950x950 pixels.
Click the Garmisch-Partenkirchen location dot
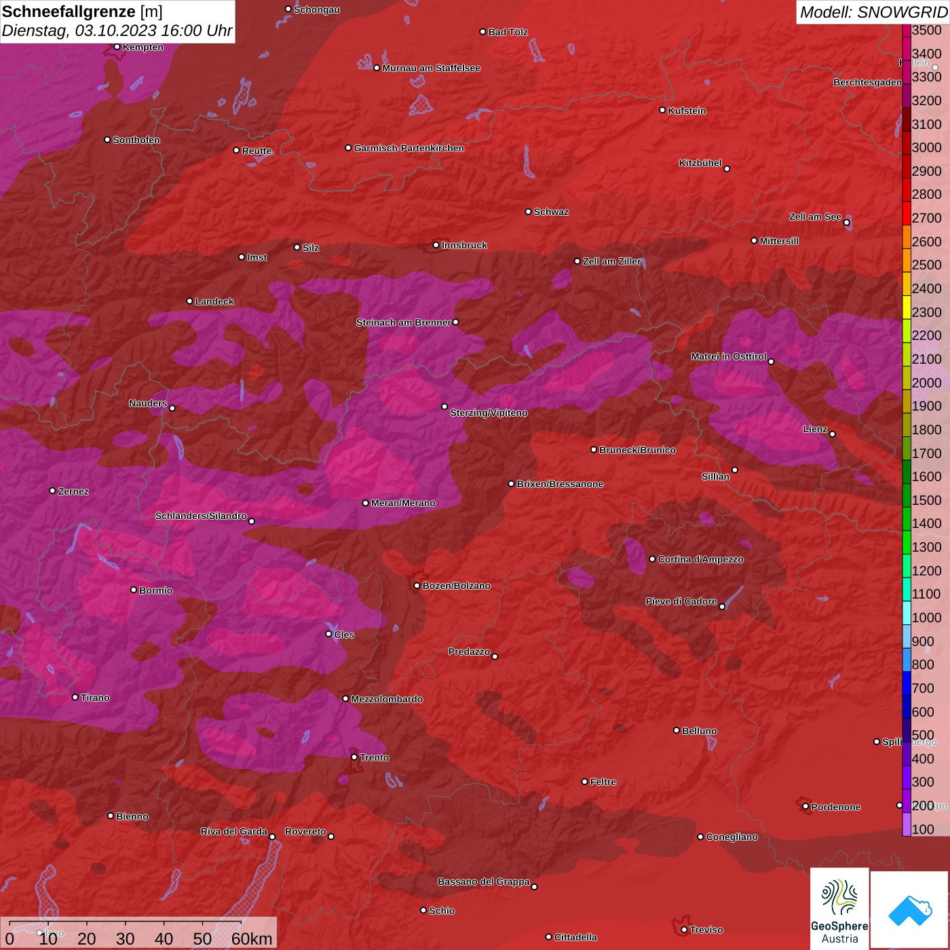coord(349,148)
